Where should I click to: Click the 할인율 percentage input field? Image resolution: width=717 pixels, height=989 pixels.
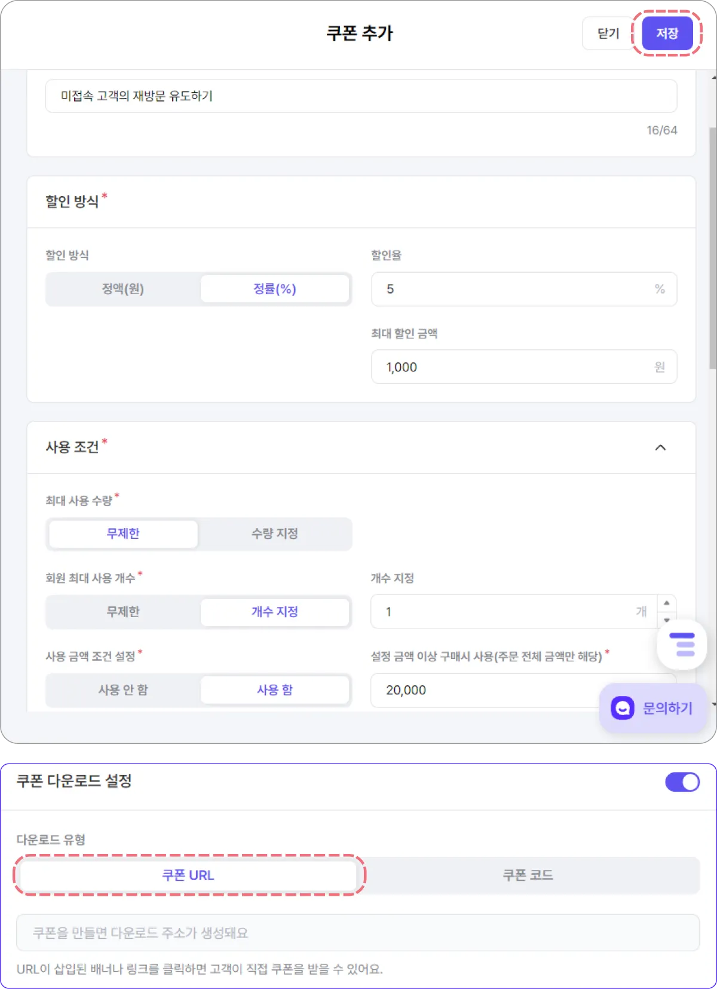[514, 289]
